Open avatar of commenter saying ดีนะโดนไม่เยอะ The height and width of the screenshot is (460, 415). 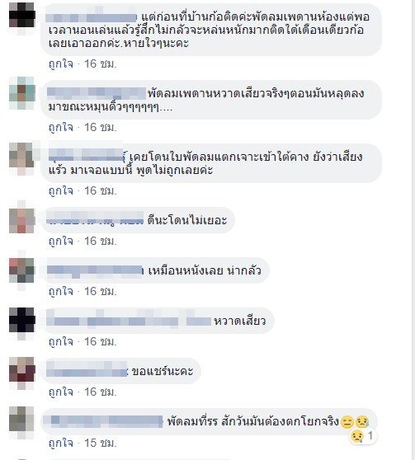[22, 220]
